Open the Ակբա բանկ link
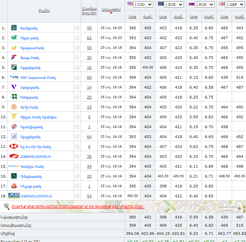The width and height of the screenshot is (246, 242). click(30, 38)
